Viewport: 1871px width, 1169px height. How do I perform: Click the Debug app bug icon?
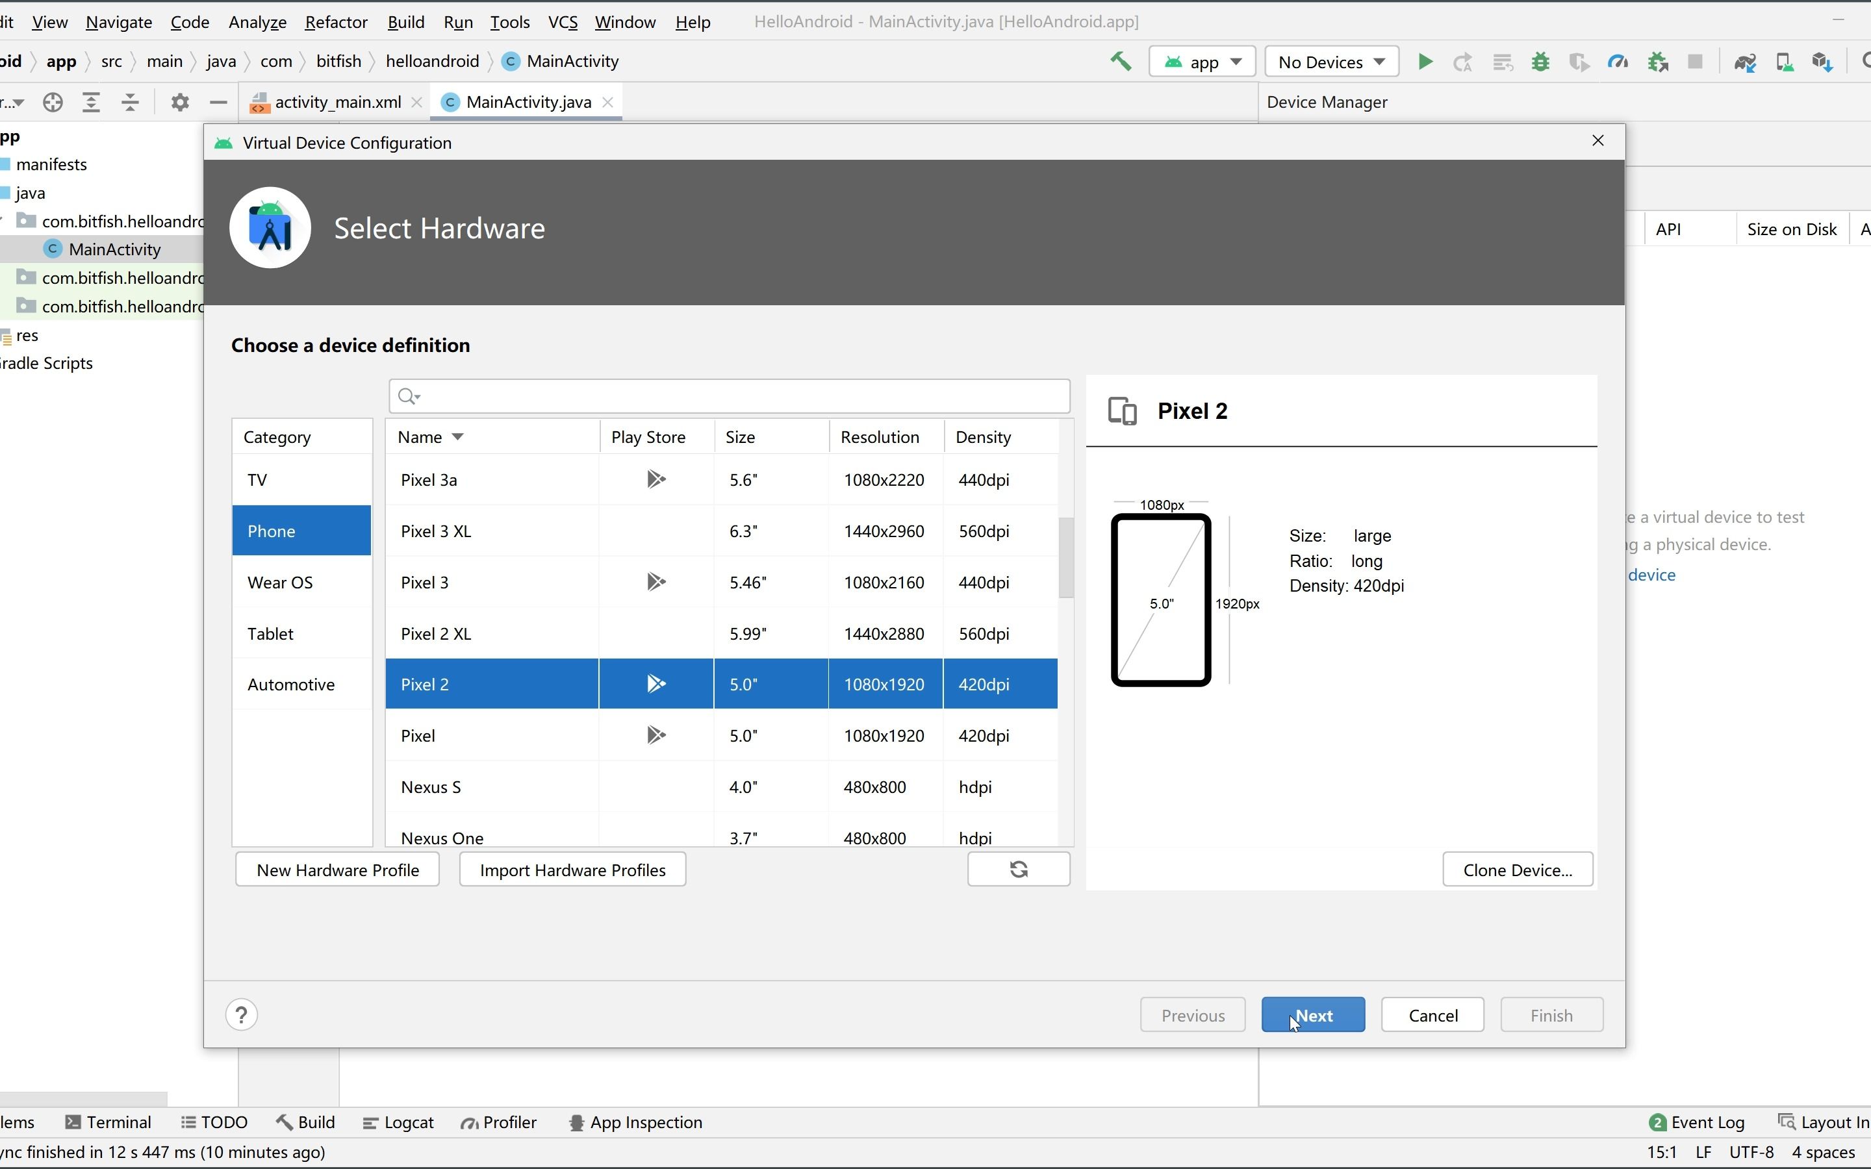pyautogui.click(x=1540, y=62)
